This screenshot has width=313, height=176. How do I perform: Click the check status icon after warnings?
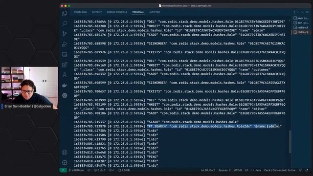pyautogui.click(x=112, y=170)
